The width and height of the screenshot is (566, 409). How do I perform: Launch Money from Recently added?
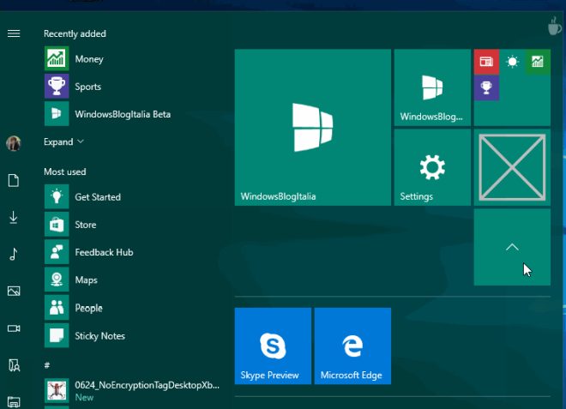(x=132, y=59)
